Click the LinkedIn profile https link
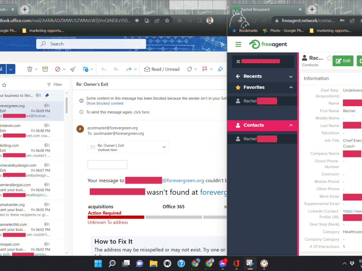362x271 pixels. pos(352,211)
